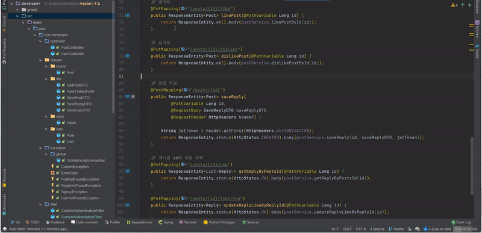Open the Pull Requests side panel
The image size is (482, 233).
(4, 51)
